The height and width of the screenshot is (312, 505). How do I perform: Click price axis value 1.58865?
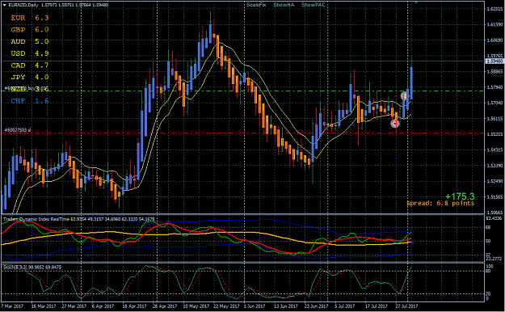click(x=494, y=72)
